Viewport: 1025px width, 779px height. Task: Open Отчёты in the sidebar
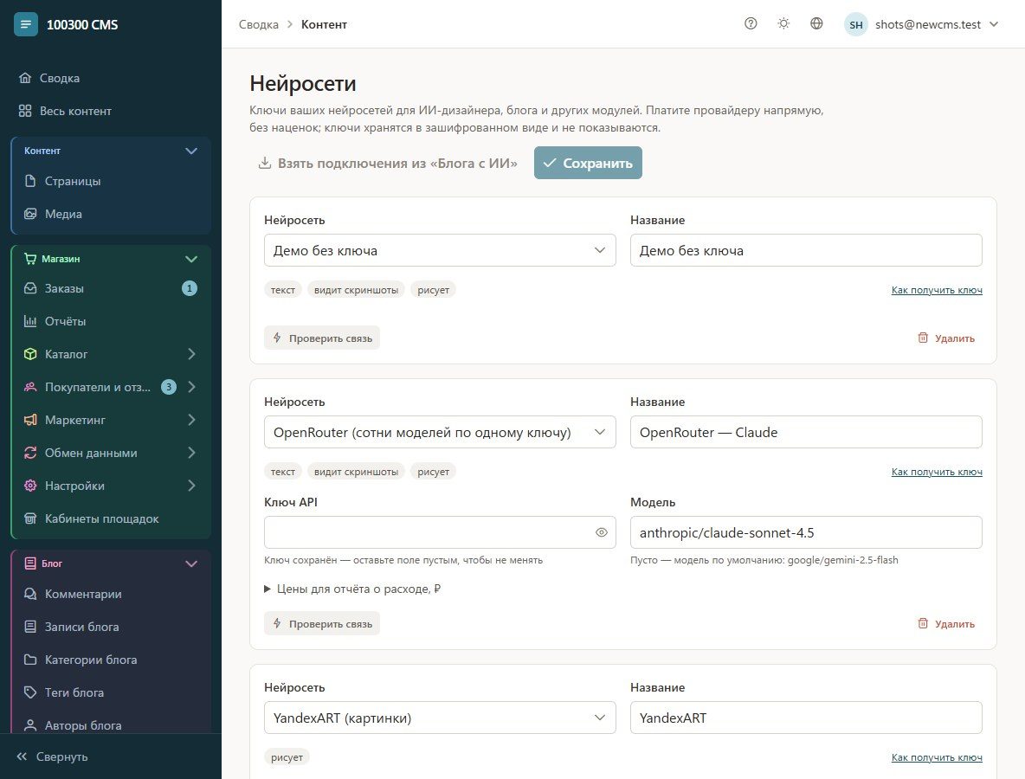(x=111, y=321)
